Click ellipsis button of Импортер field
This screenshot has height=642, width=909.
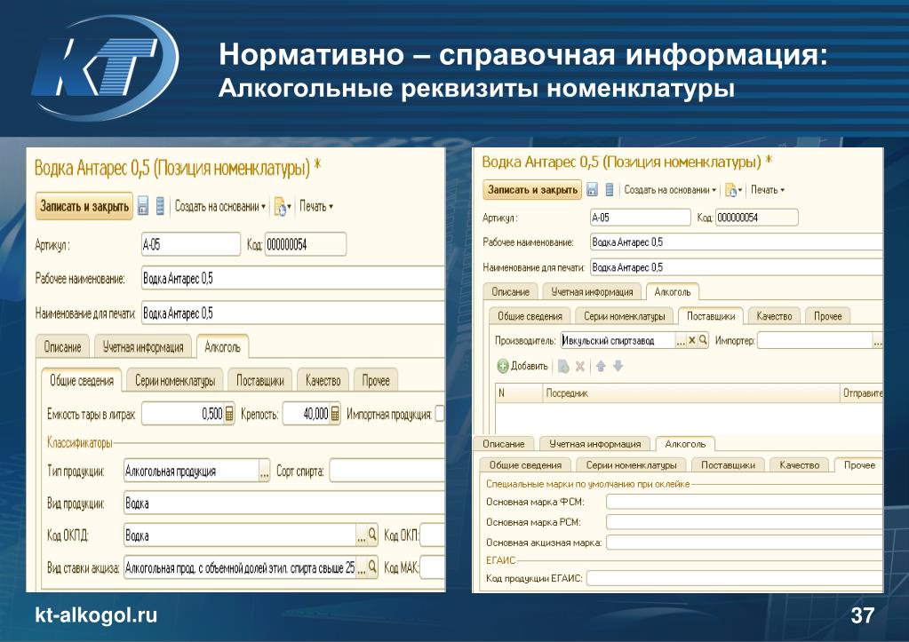pyautogui.click(x=878, y=341)
